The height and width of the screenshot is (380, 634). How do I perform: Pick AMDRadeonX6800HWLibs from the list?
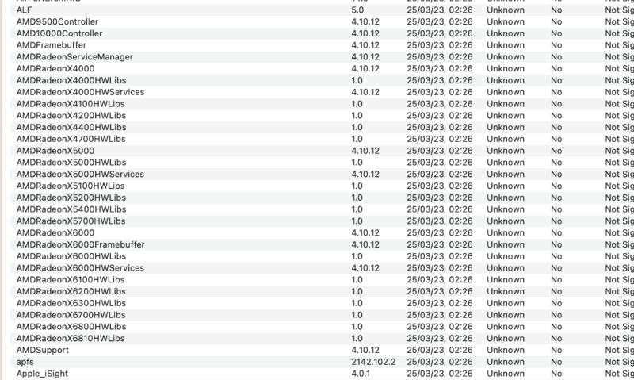71,327
